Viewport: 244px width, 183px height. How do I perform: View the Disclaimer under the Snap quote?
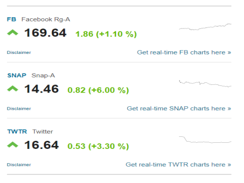coord(19,109)
